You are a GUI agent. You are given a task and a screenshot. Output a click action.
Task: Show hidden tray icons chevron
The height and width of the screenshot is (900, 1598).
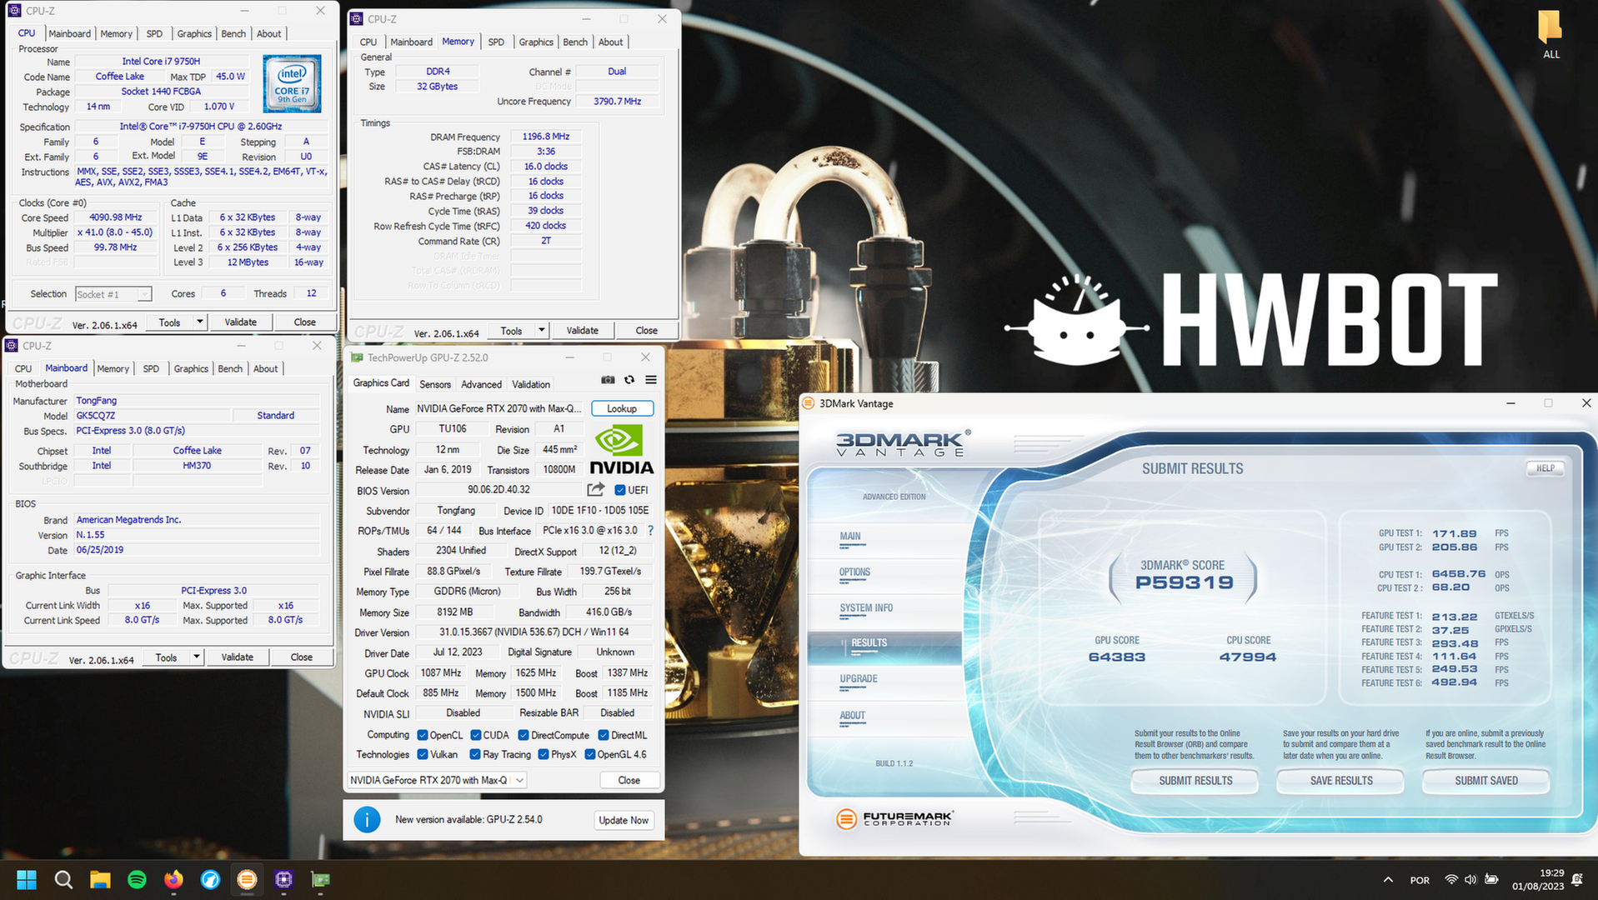tap(1388, 880)
